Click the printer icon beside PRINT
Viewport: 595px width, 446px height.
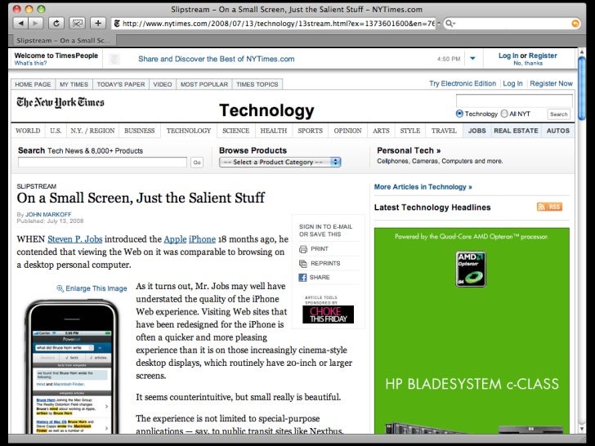coord(302,249)
